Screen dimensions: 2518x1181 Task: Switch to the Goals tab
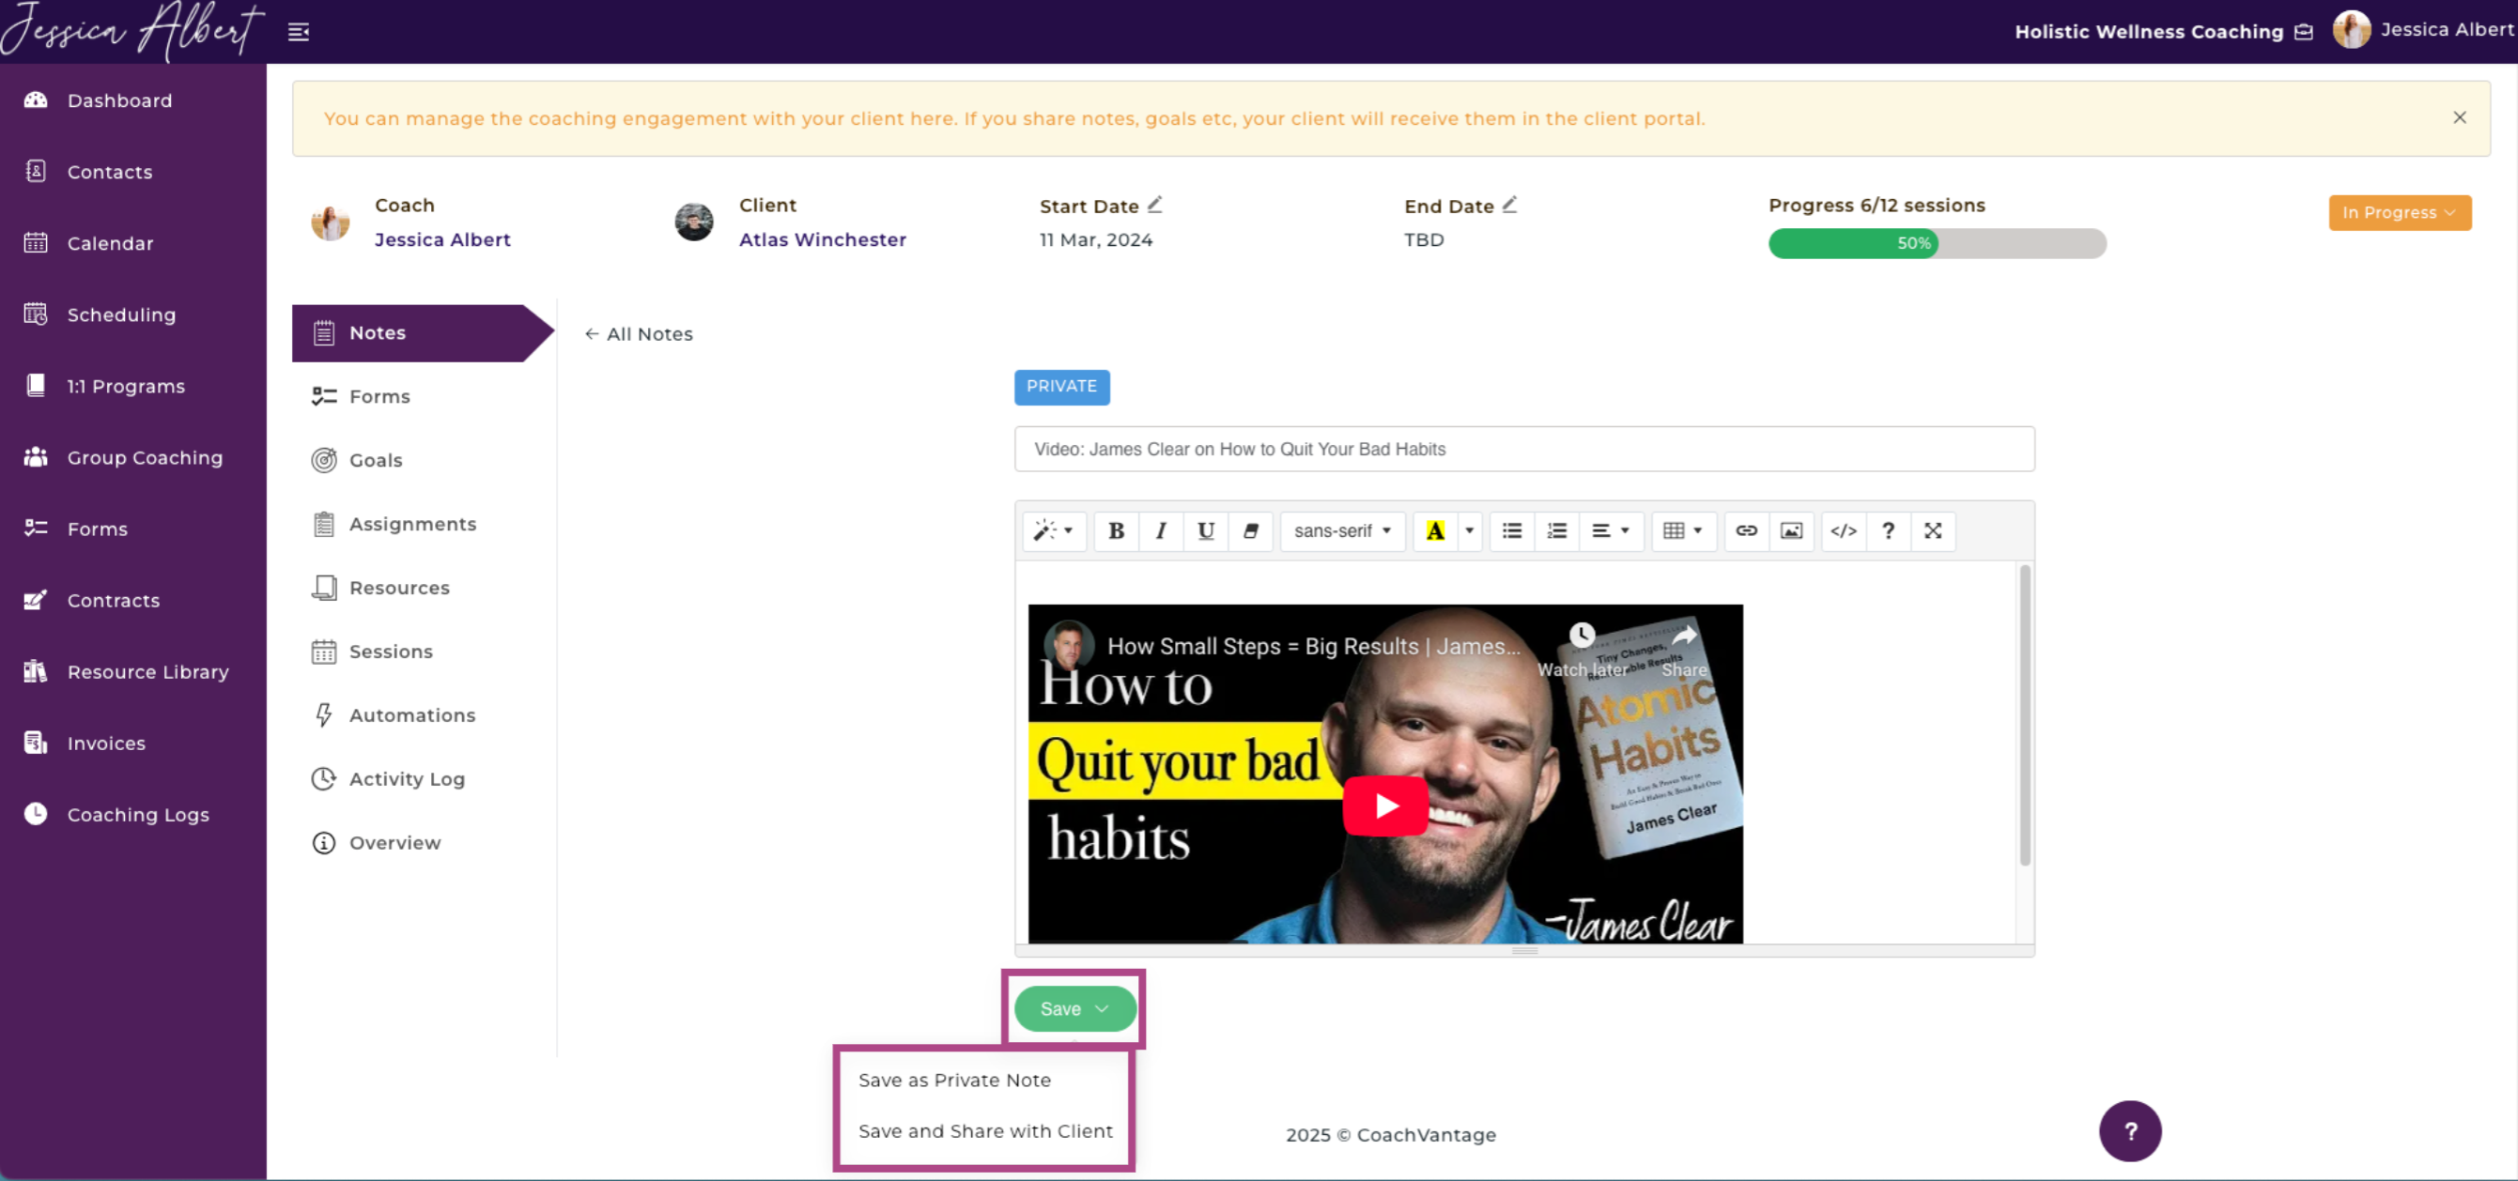[x=356, y=459]
